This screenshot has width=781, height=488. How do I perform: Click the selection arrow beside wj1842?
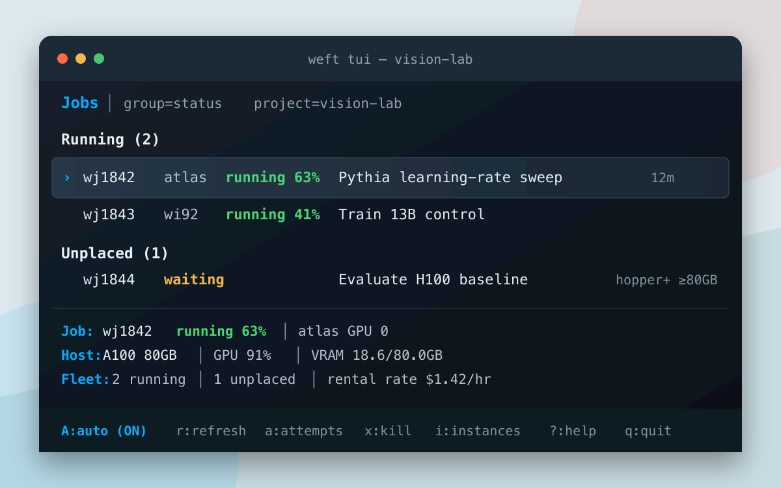click(66, 178)
